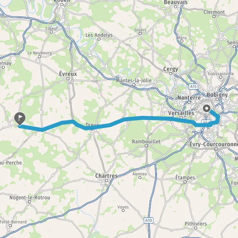Click the A6 highway shield near Paris
The width and height of the screenshot is (238, 238).
pyautogui.click(x=206, y=123)
